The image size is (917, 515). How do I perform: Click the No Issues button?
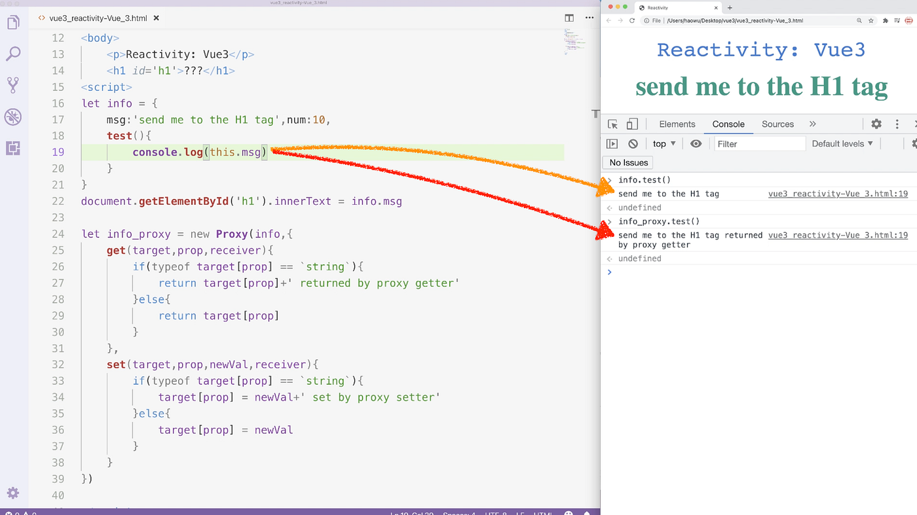628,162
